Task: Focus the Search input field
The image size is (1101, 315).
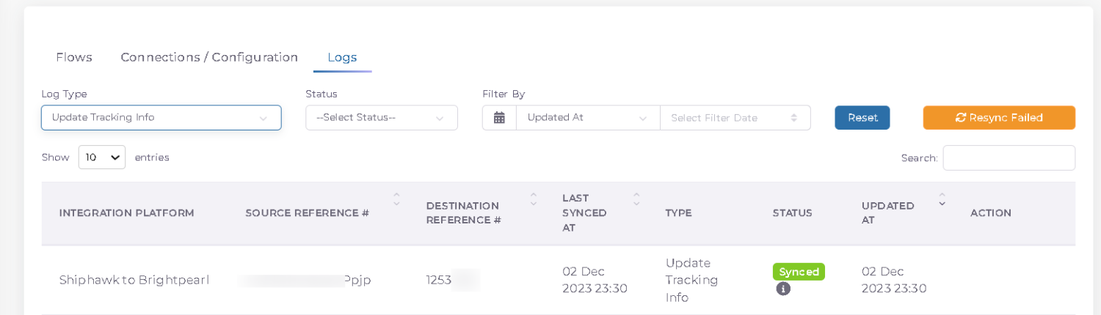Action: pos(1009,158)
